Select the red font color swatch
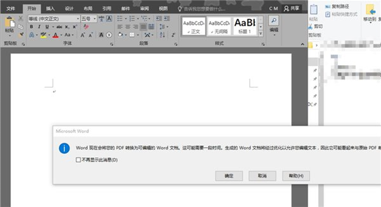The height and width of the screenshot is (207, 381). point(55,35)
